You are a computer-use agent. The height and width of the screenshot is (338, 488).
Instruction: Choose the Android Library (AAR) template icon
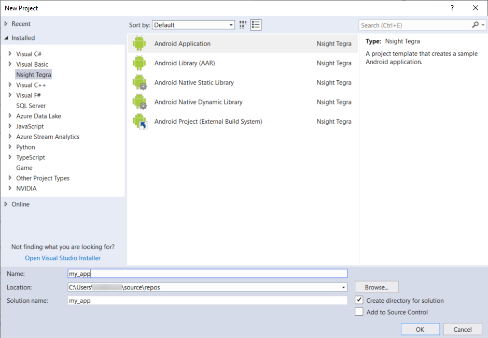click(139, 63)
